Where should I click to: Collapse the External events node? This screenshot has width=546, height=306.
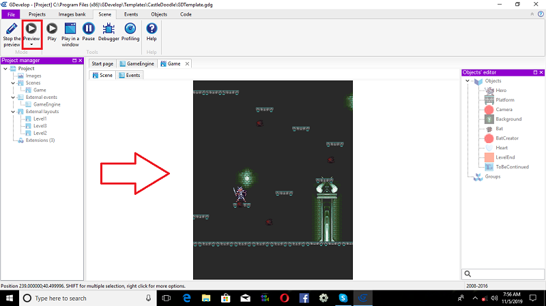pos(13,97)
